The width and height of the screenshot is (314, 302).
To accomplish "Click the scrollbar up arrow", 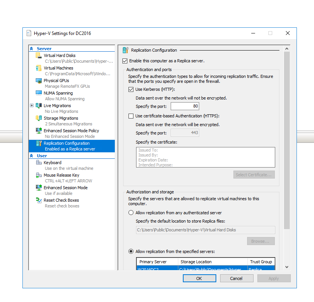I will tap(287, 49).
